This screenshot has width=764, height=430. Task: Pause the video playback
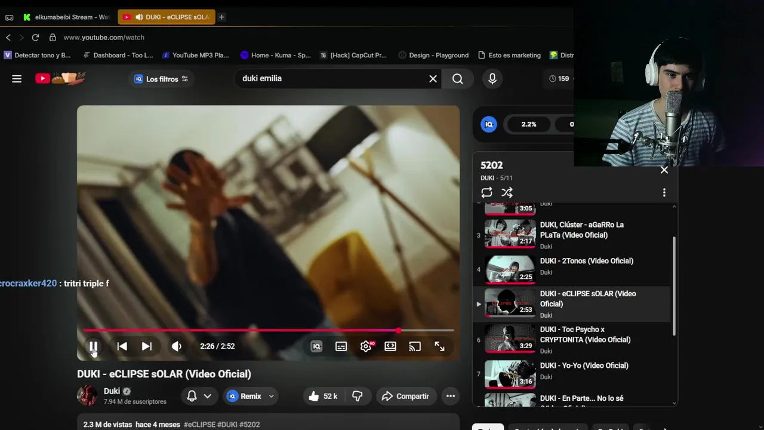click(x=93, y=346)
